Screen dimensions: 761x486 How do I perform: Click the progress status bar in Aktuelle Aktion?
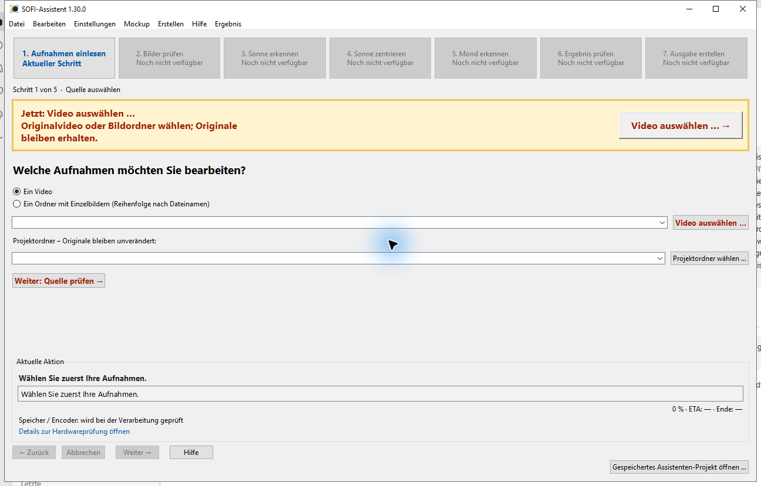tap(380, 394)
